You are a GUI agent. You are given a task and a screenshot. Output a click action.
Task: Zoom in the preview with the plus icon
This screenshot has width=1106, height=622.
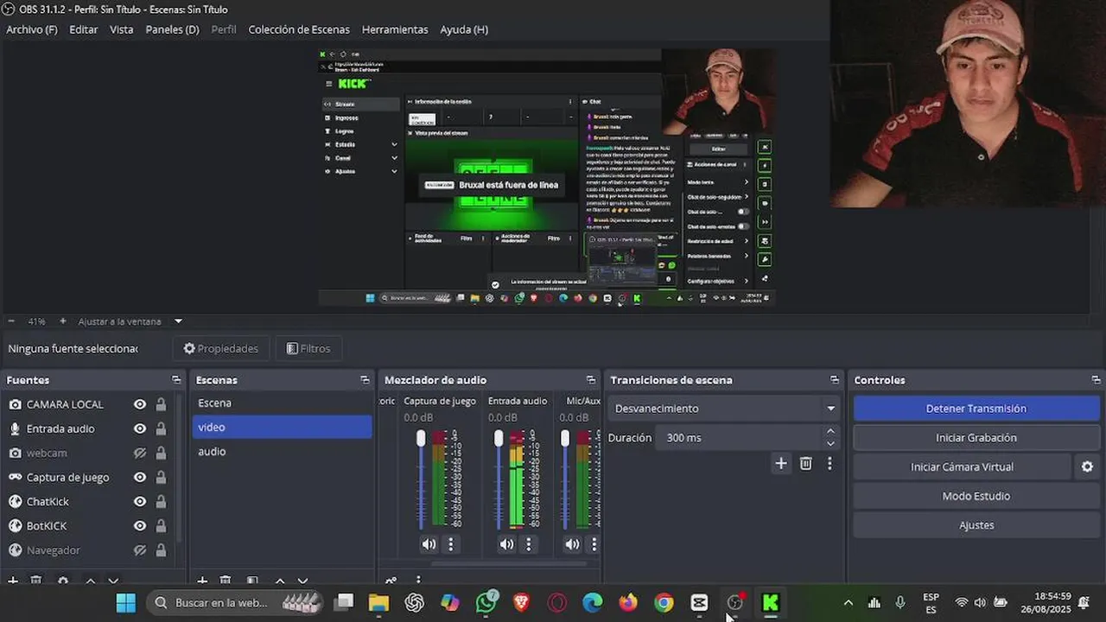pos(62,321)
